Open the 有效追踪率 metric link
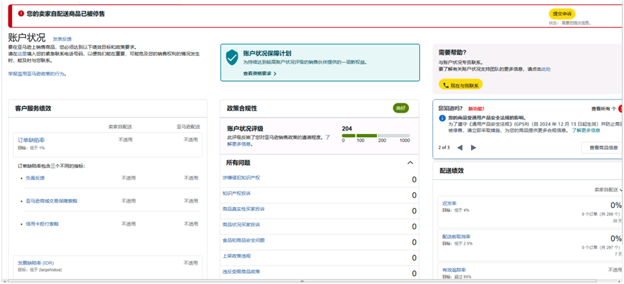Screen dimensions: 624x284 454,270
